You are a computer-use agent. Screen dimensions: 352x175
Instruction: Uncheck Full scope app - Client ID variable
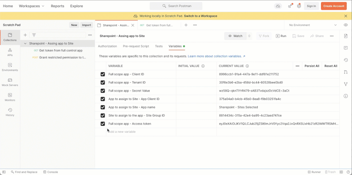103,74
